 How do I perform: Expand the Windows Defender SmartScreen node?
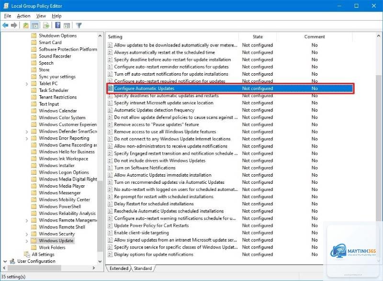(27, 132)
